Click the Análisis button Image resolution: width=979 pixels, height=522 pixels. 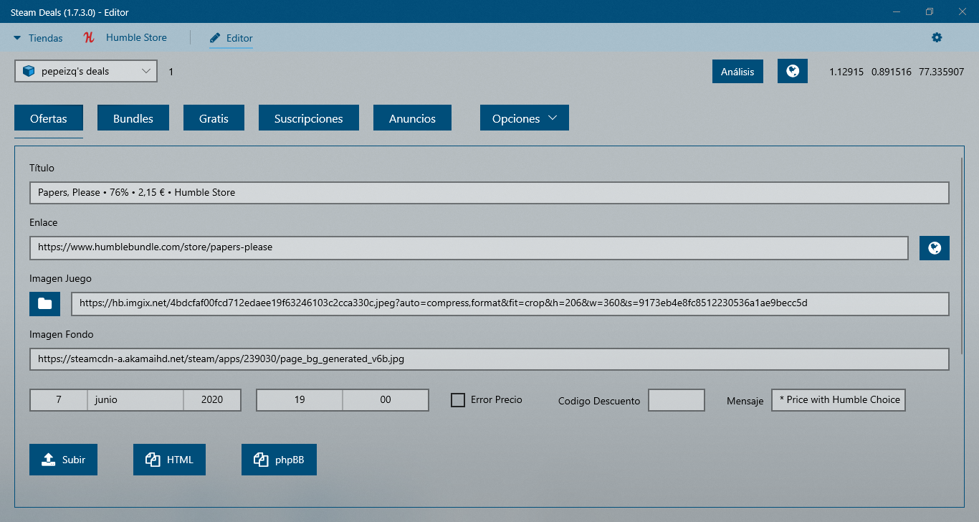(737, 71)
